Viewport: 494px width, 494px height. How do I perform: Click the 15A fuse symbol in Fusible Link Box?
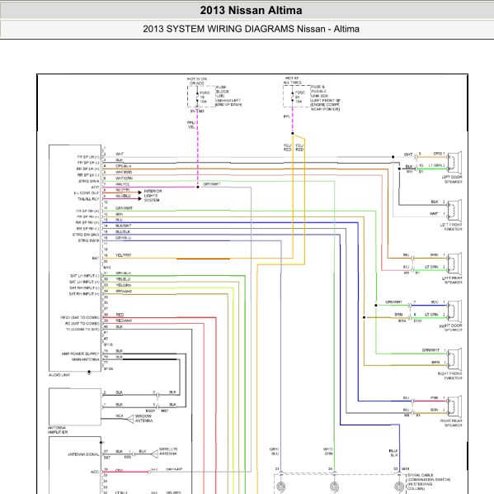293,97
